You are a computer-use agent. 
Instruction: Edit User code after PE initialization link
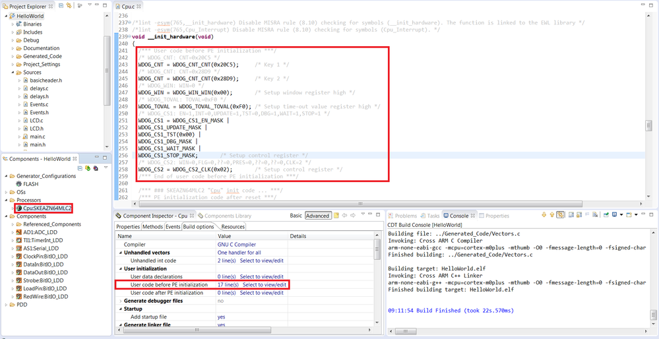click(261, 293)
